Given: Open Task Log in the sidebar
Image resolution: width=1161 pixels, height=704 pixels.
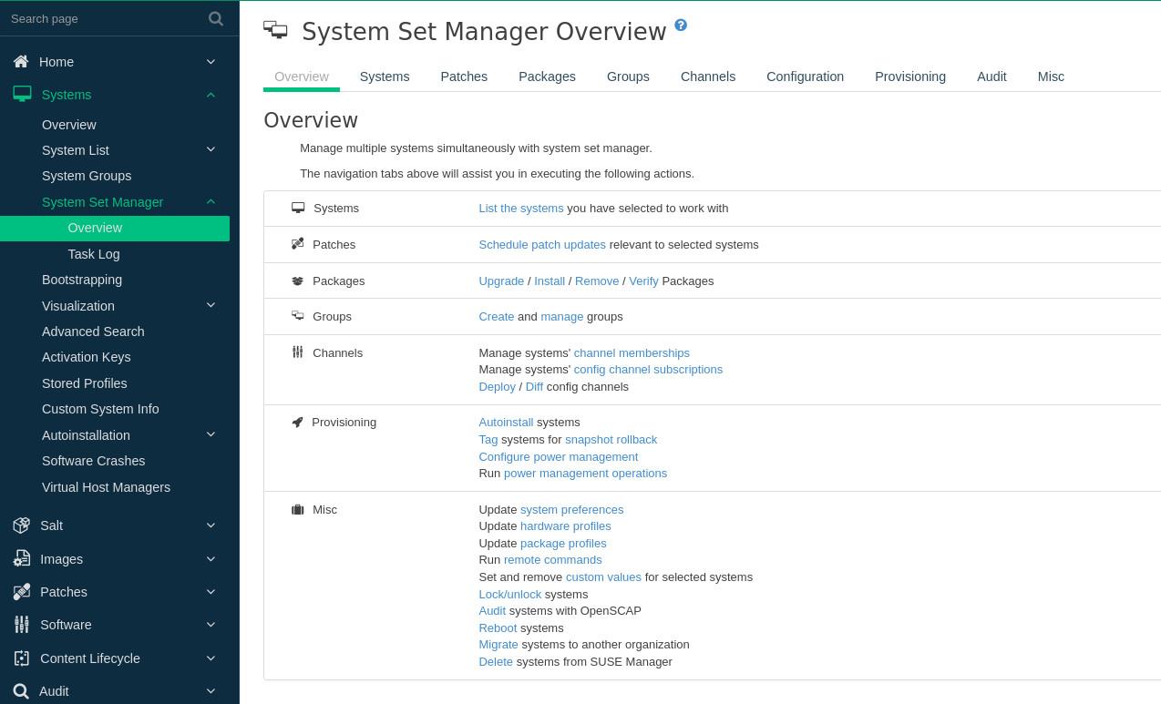Looking at the screenshot, I should [x=94, y=254].
